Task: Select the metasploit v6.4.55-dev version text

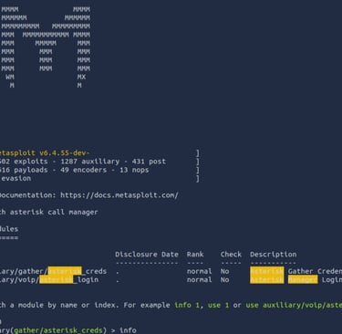Action: (x=45, y=152)
